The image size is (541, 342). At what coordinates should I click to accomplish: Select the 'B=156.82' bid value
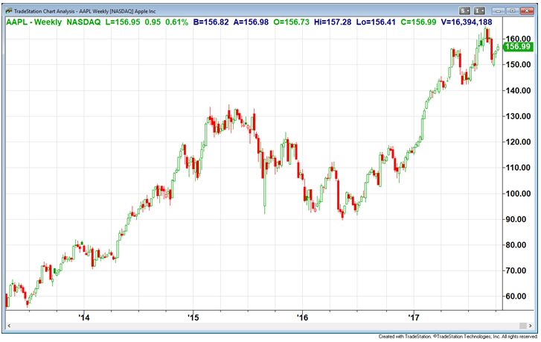[211, 22]
